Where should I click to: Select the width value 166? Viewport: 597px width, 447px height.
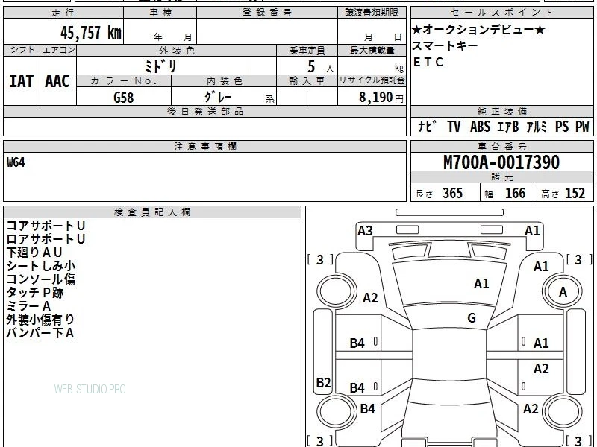point(515,193)
